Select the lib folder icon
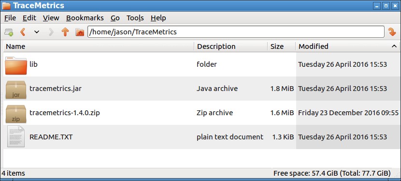Screen dimensions: 401x181 (x=16, y=65)
